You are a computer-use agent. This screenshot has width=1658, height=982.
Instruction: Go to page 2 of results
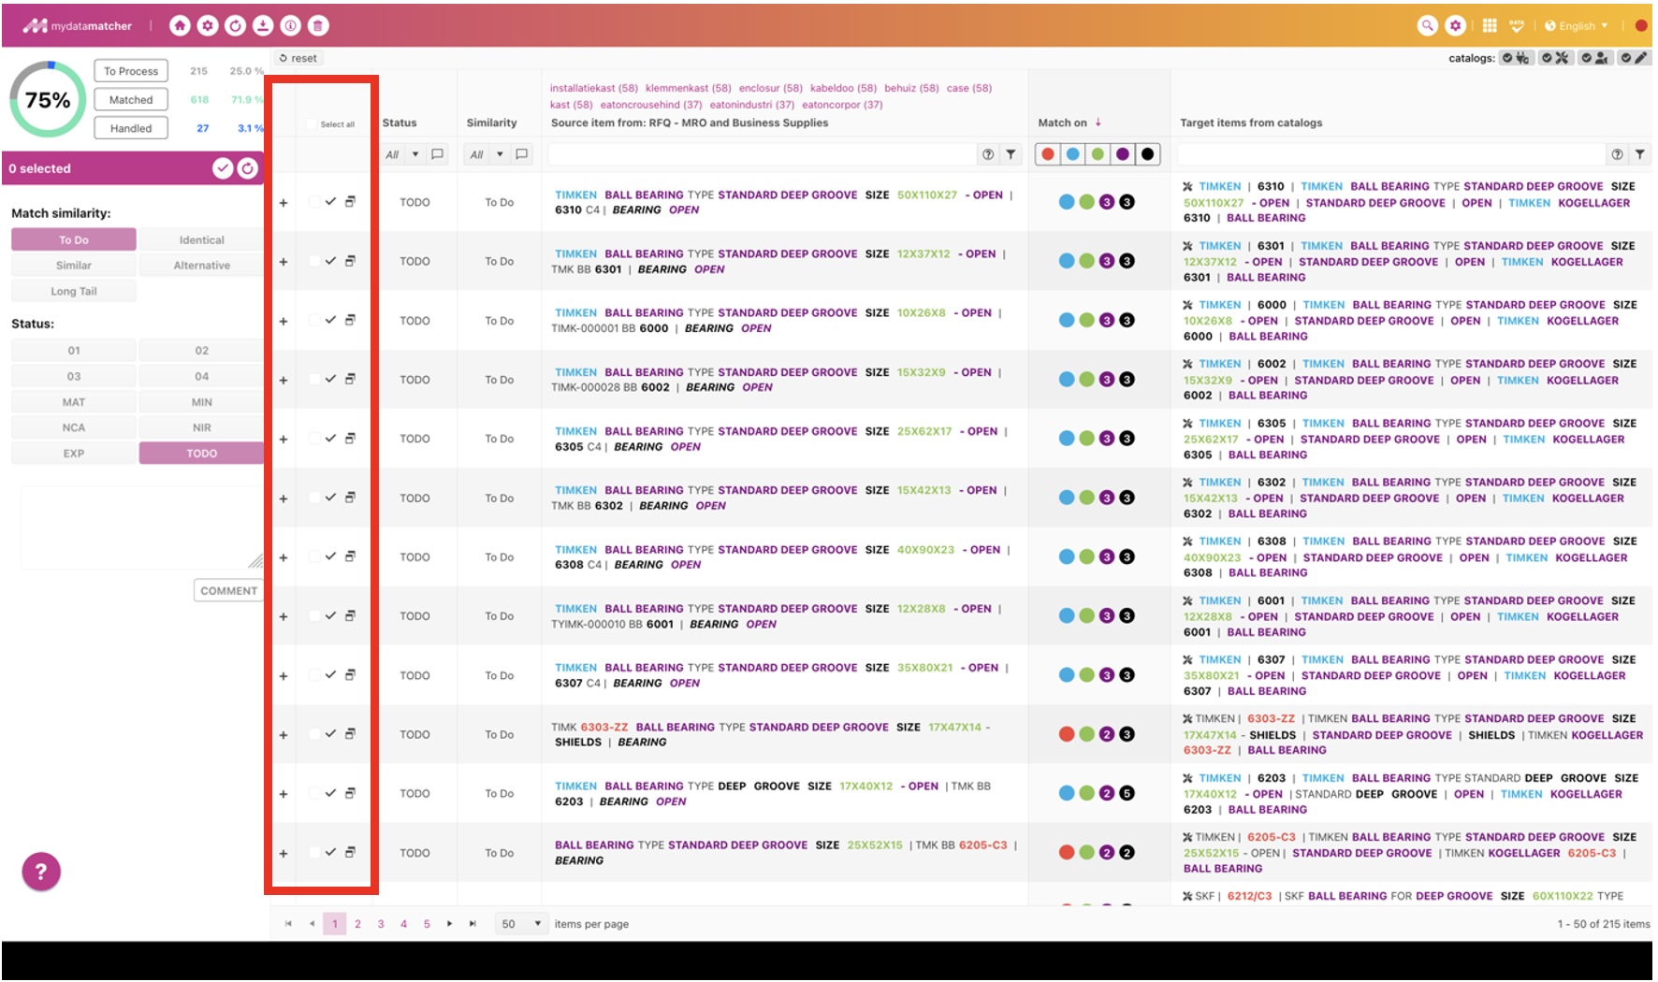pos(357,924)
